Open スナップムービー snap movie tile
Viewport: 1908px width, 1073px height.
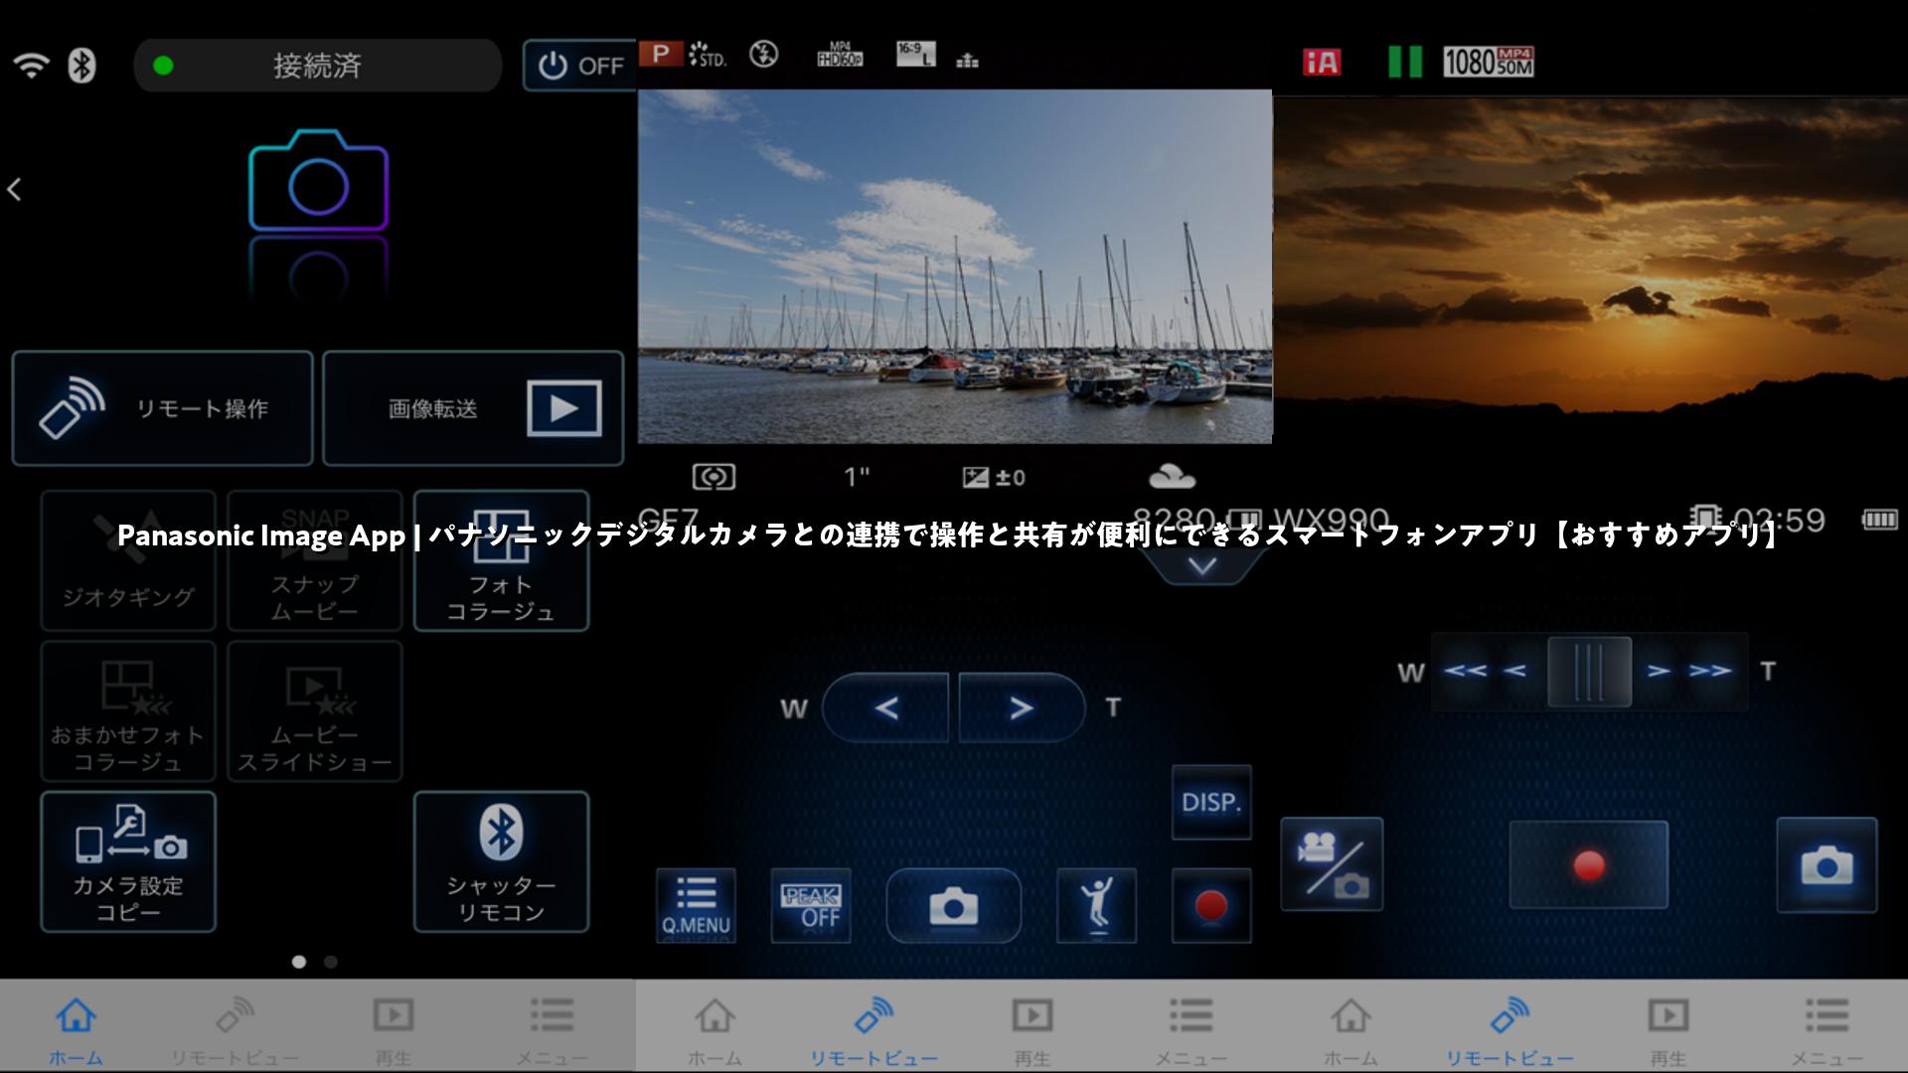[x=315, y=561]
